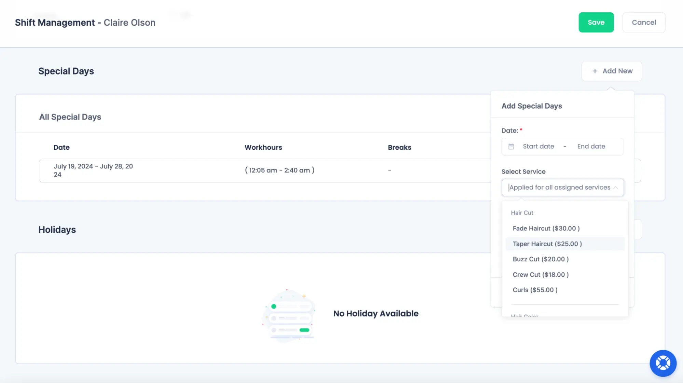The height and width of the screenshot is (383, 683).
Task: Open the calendar icon in the Date field
Action: (x=511, y=146)
